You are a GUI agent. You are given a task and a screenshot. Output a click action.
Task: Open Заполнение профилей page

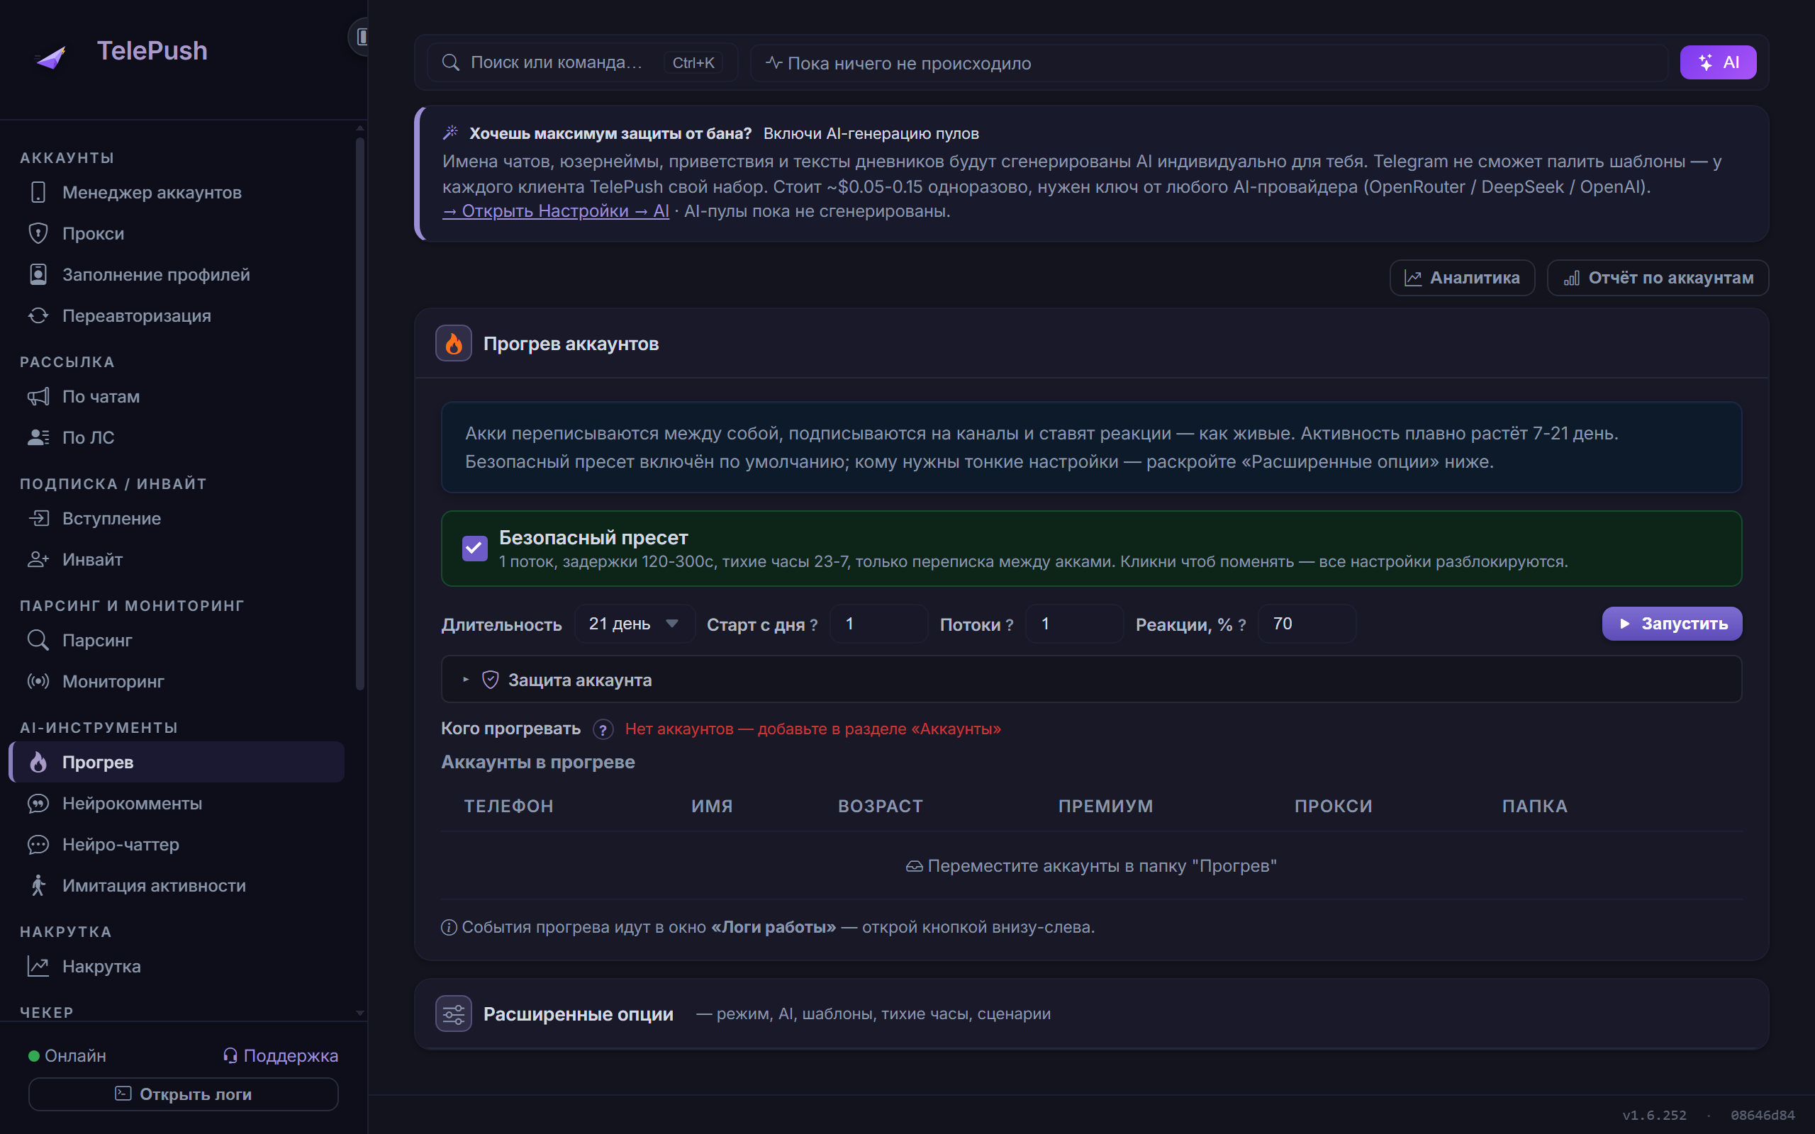click(177, 274)
